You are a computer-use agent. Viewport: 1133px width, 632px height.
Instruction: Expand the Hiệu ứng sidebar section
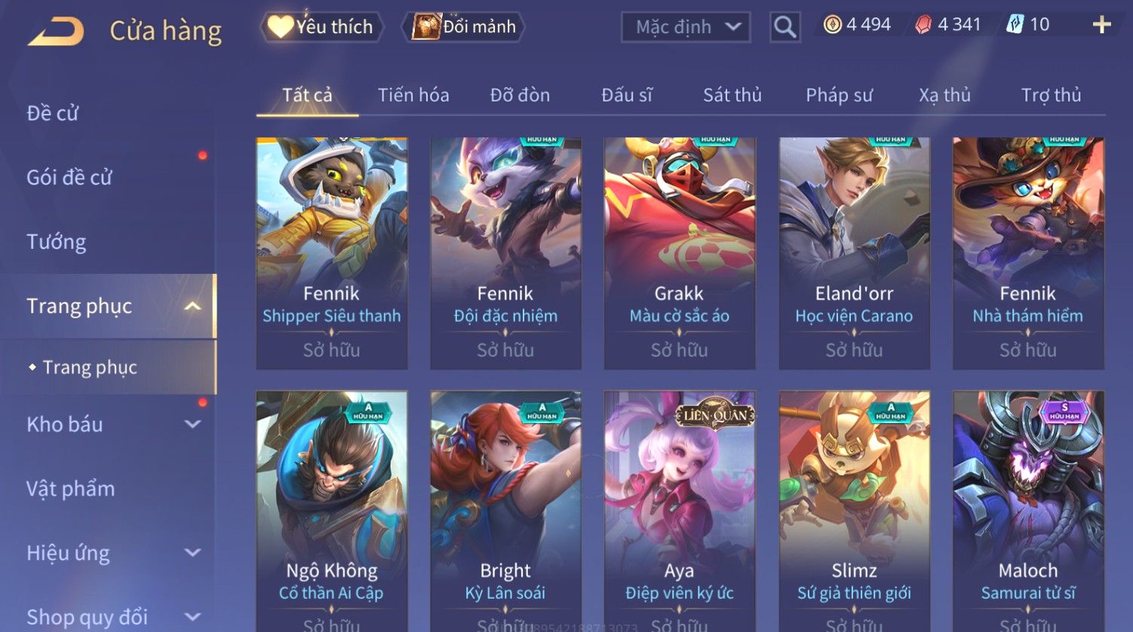click(193, 553)
